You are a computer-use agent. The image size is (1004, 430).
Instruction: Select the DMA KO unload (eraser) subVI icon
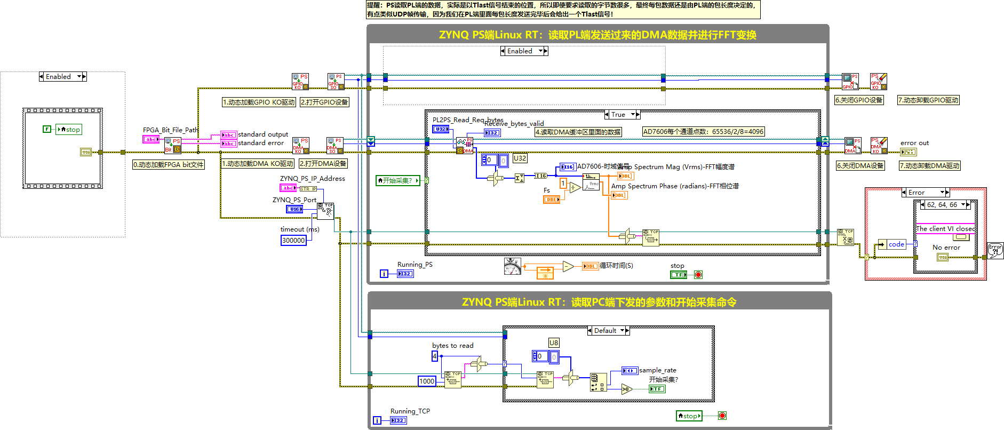(x=879, y=146)
